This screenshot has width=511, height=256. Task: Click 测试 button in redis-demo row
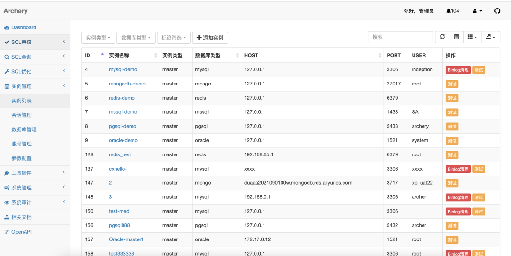pos(452,98)
